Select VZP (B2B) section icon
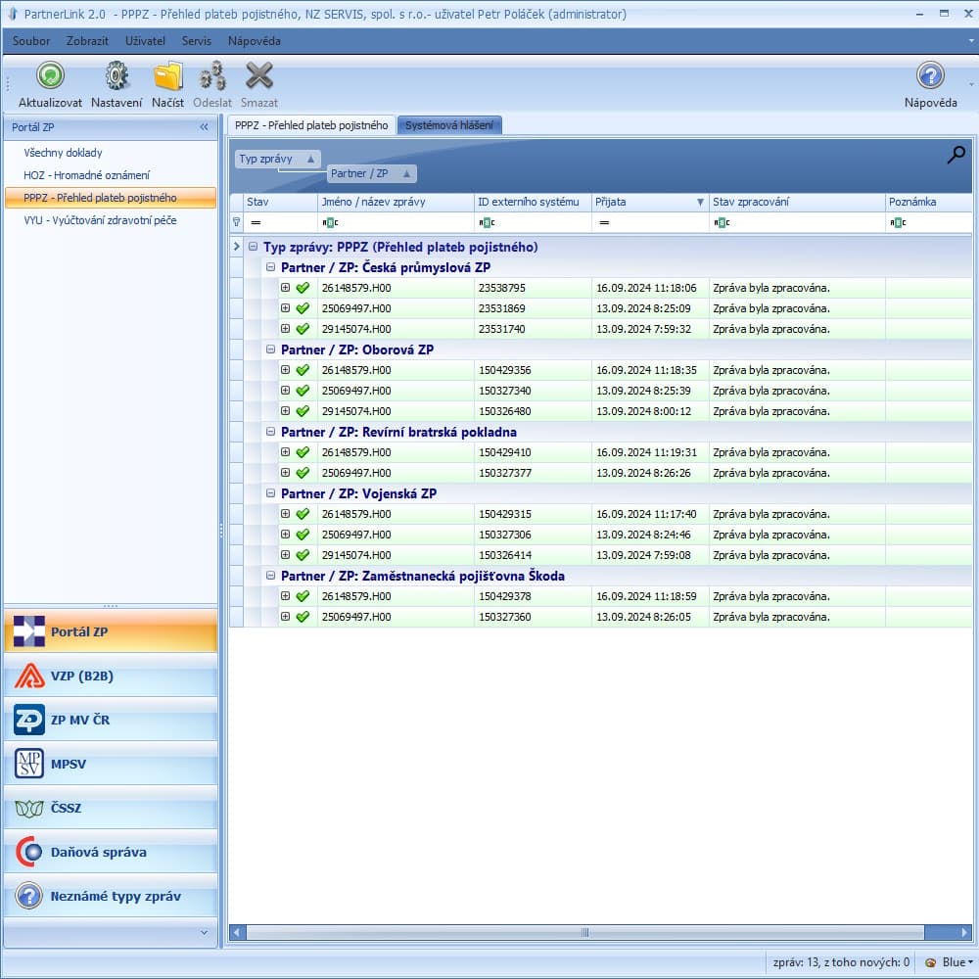Image resolution: width=979 pixels, height=979 pixels. click(29, 676)
